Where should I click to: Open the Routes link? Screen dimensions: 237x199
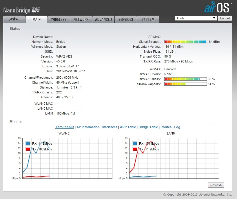click(x=166, y=127)
